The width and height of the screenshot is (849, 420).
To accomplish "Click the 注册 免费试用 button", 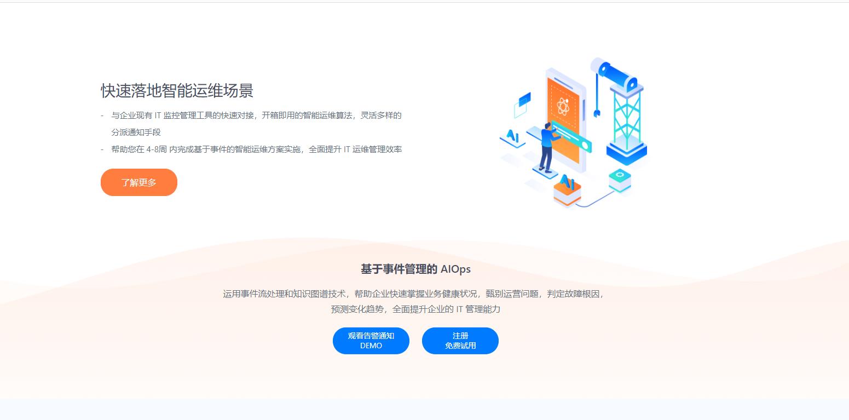I will coord(460,341).
